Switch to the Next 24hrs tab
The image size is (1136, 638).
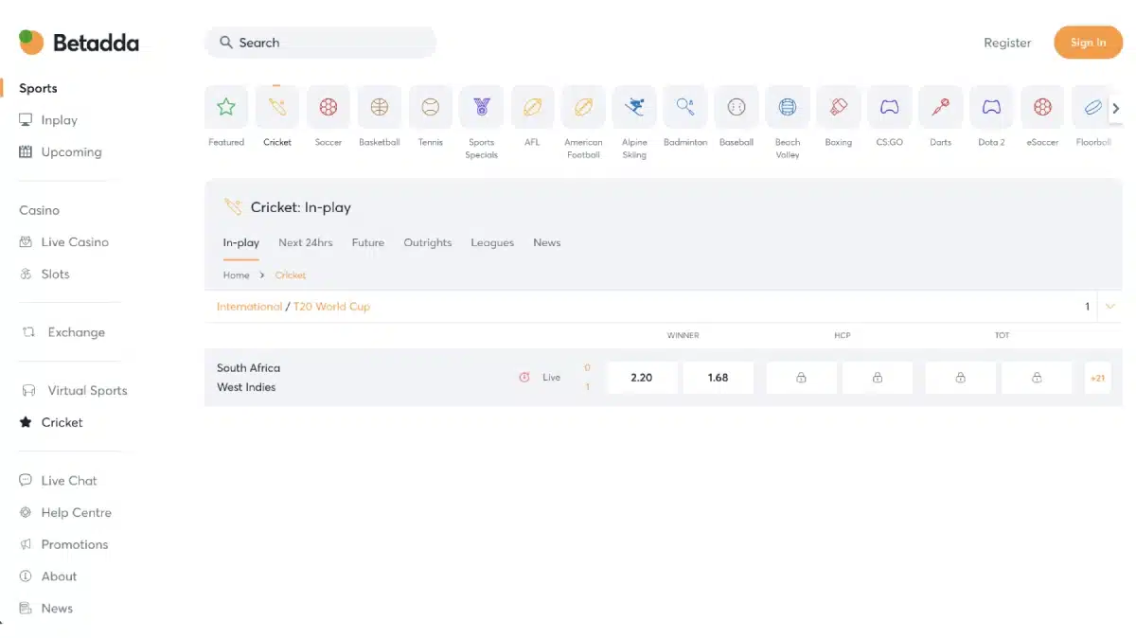coord(305,242)
